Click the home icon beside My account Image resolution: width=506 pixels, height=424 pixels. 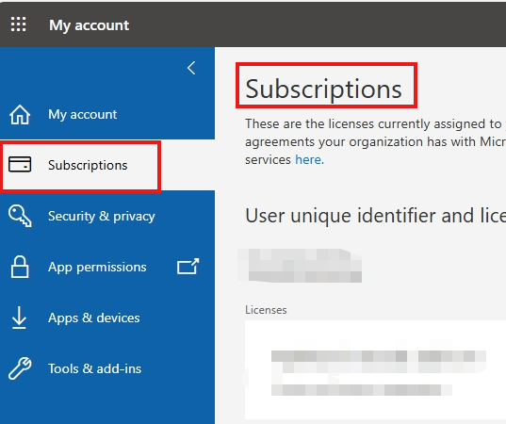click(20, 115)
